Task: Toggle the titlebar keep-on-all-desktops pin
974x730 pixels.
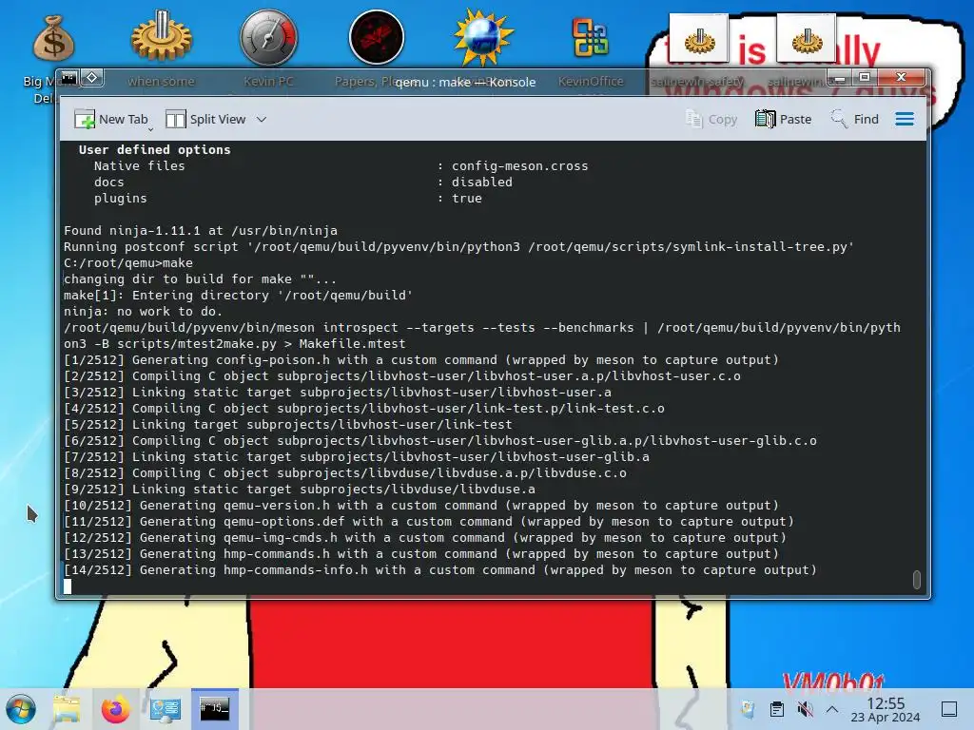Action: tap(92, 78)
